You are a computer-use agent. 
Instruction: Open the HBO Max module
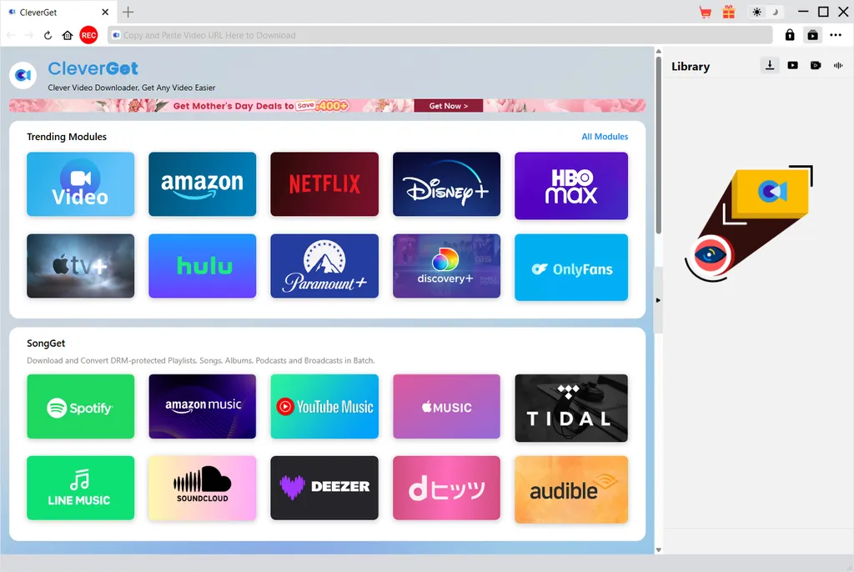[x=571, y=186]
